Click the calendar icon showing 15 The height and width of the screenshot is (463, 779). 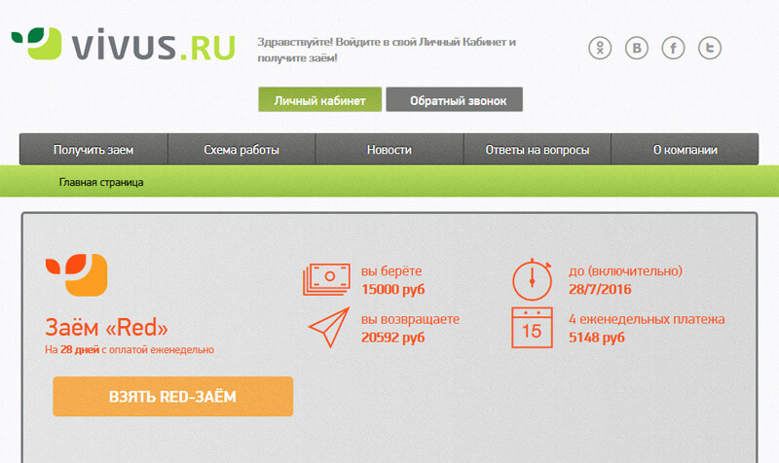coord(532,328)
